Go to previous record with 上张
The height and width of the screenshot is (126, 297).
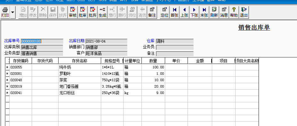click(x=184, y=12)
